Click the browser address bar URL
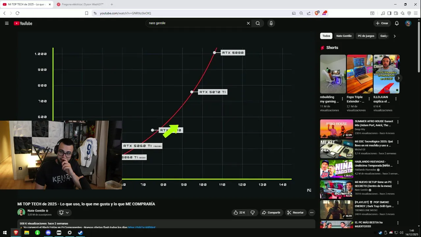Screen dimensions: 421x237 click(125, 13)
